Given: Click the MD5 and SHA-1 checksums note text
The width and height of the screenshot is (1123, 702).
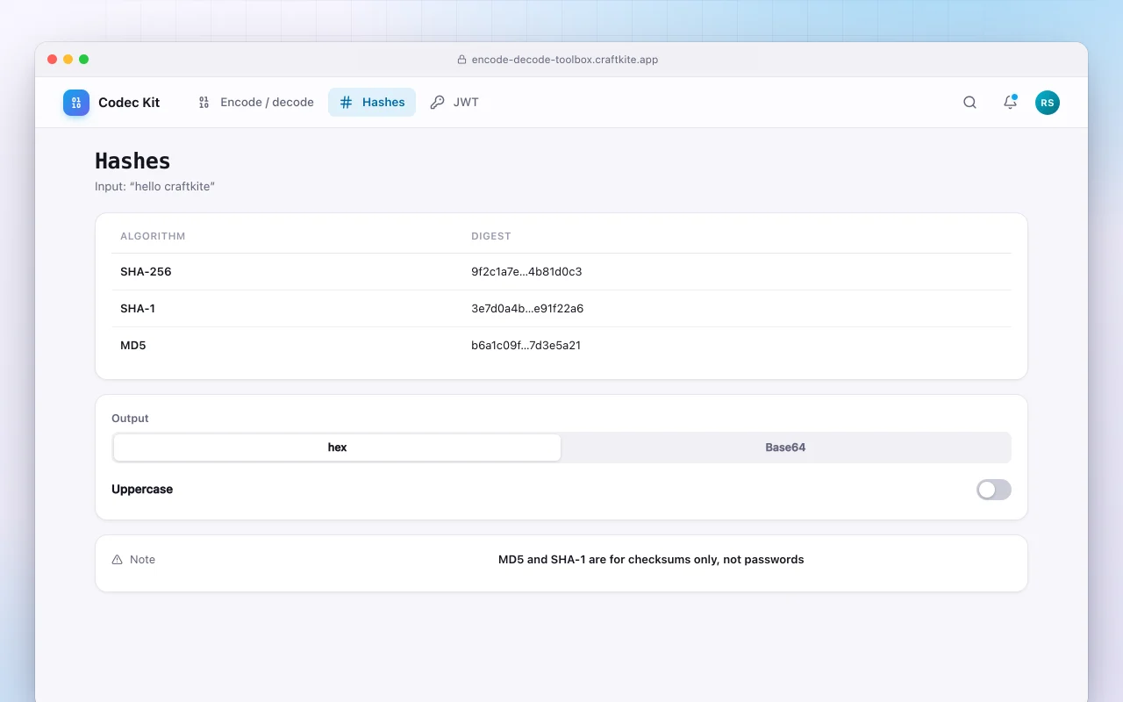Looking at the screenshot, I should [x=651, y=560].
